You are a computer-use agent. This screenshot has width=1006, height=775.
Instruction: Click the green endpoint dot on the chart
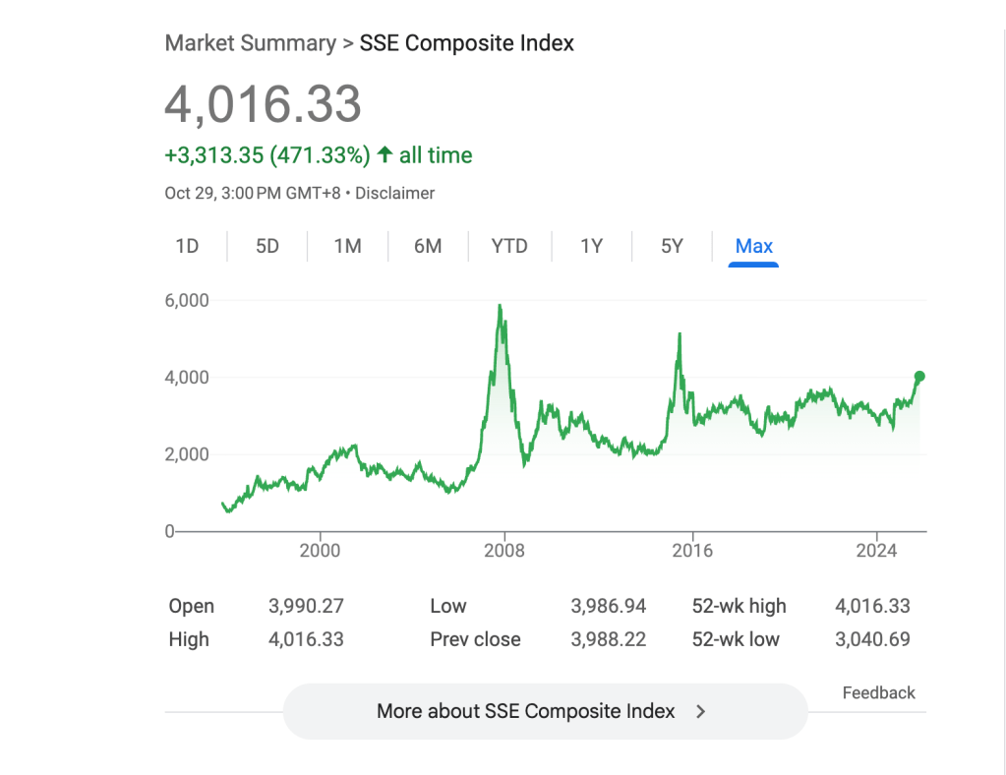point(919,376)
